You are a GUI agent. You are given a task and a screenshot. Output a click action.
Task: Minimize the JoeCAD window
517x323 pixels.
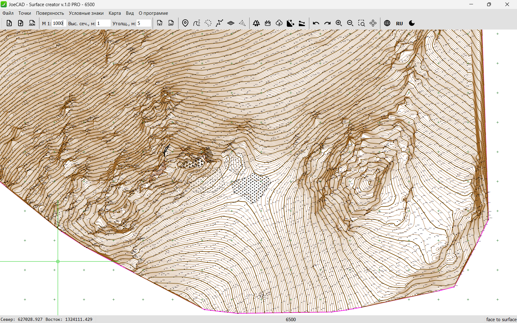point(471,4)
